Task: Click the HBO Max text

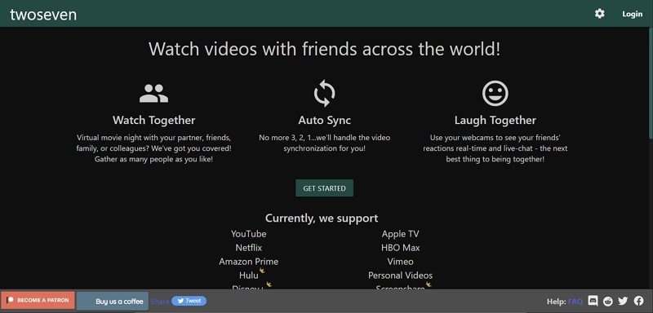Action: [x=400, y=248]
